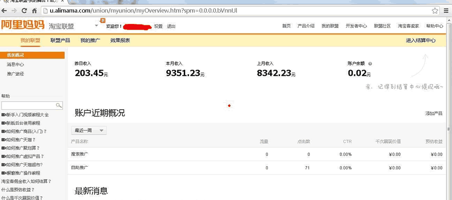Viewport: 452px width, 200px height.
Task: Click the 0.02元 account balance value
Action: tap(359, 73)
